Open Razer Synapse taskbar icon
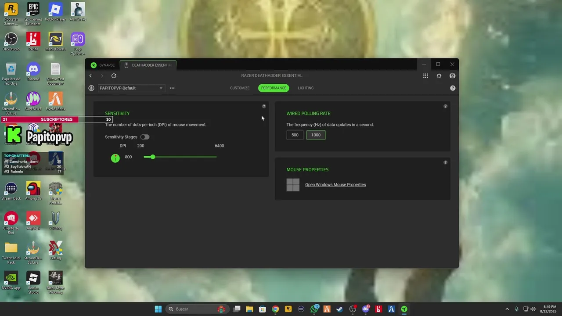This screenshot has height=316, width=562. tap(404, 309)
